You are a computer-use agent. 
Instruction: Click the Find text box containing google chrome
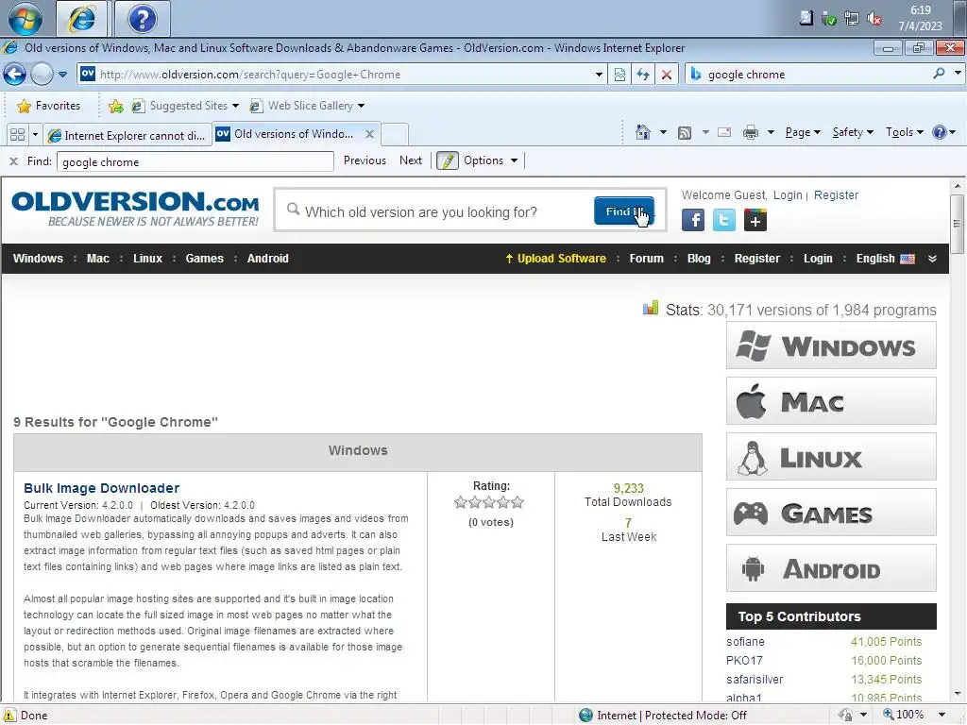pos(195,162)
